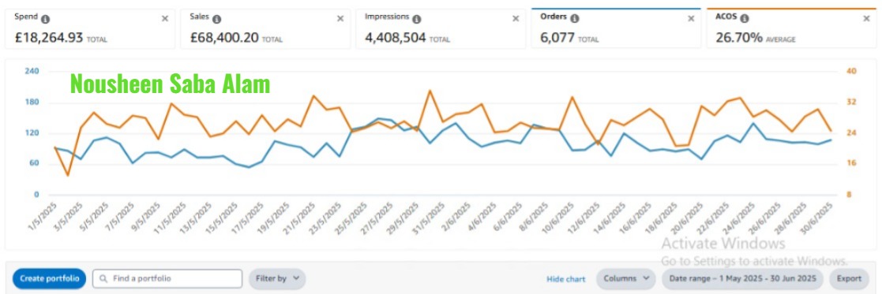This screenshot has height=294, width=882.
Task: Select the Spend metric card
Action: pyautogui.click(x=90, y=28)
